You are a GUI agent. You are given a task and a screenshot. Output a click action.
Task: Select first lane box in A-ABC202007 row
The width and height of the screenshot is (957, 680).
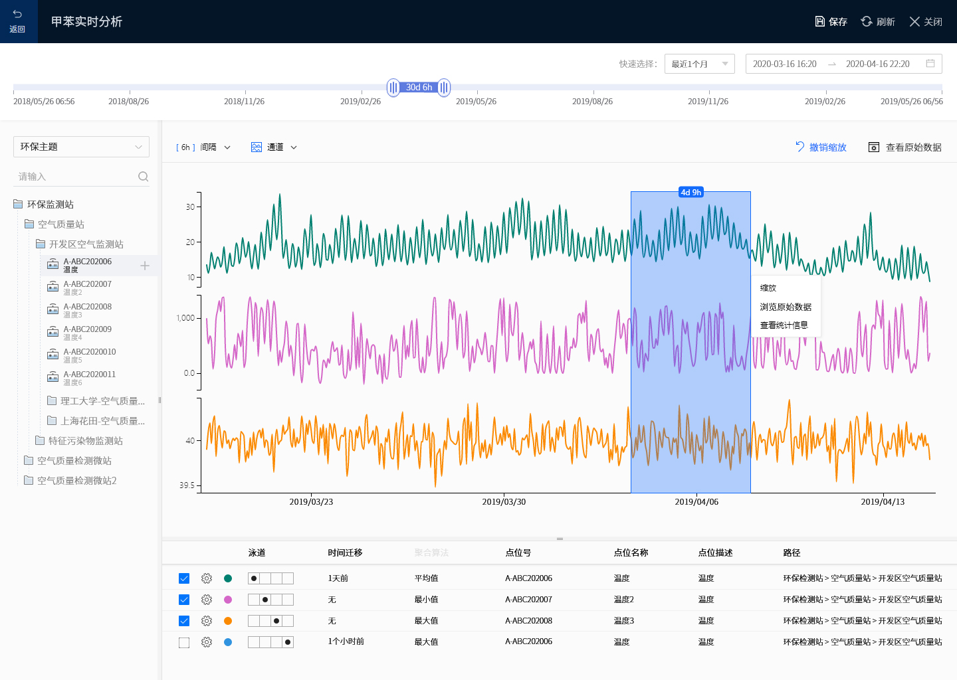tap(254, 600)
